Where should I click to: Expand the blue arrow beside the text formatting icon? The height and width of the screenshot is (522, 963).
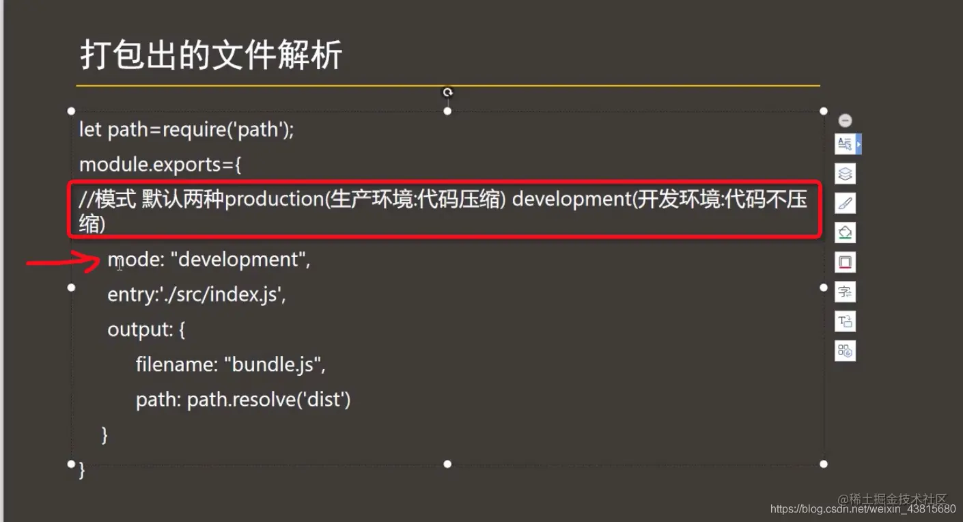[x=859, y=144]
